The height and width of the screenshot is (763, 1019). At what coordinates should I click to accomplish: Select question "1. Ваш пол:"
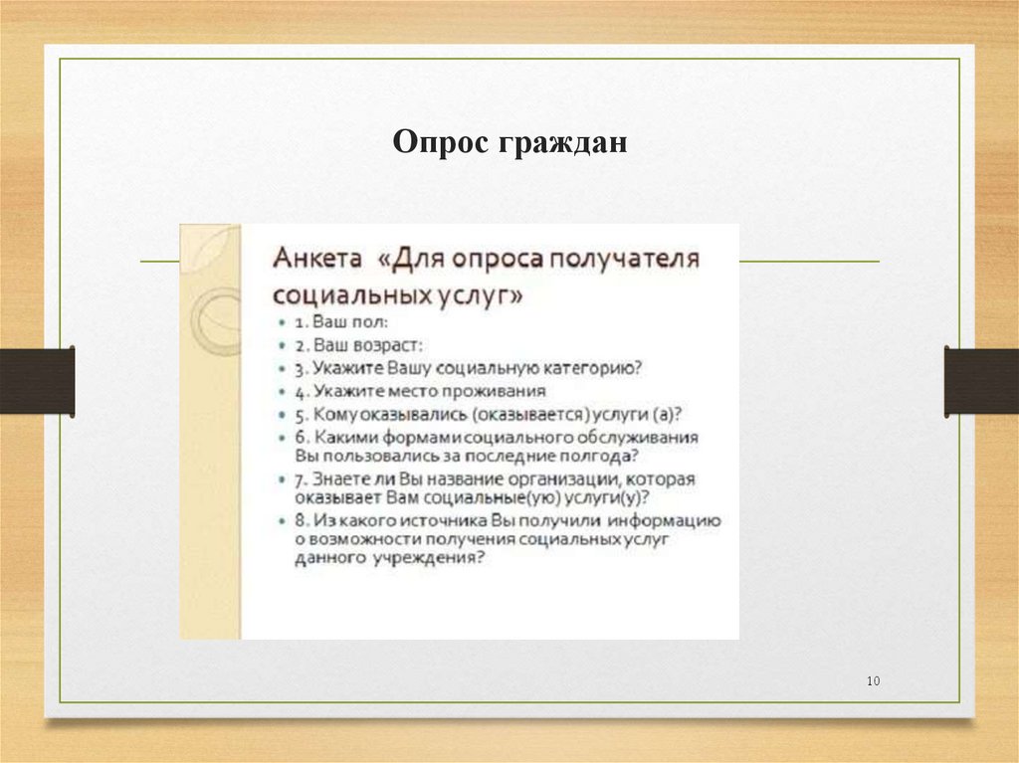coord(340,322)
